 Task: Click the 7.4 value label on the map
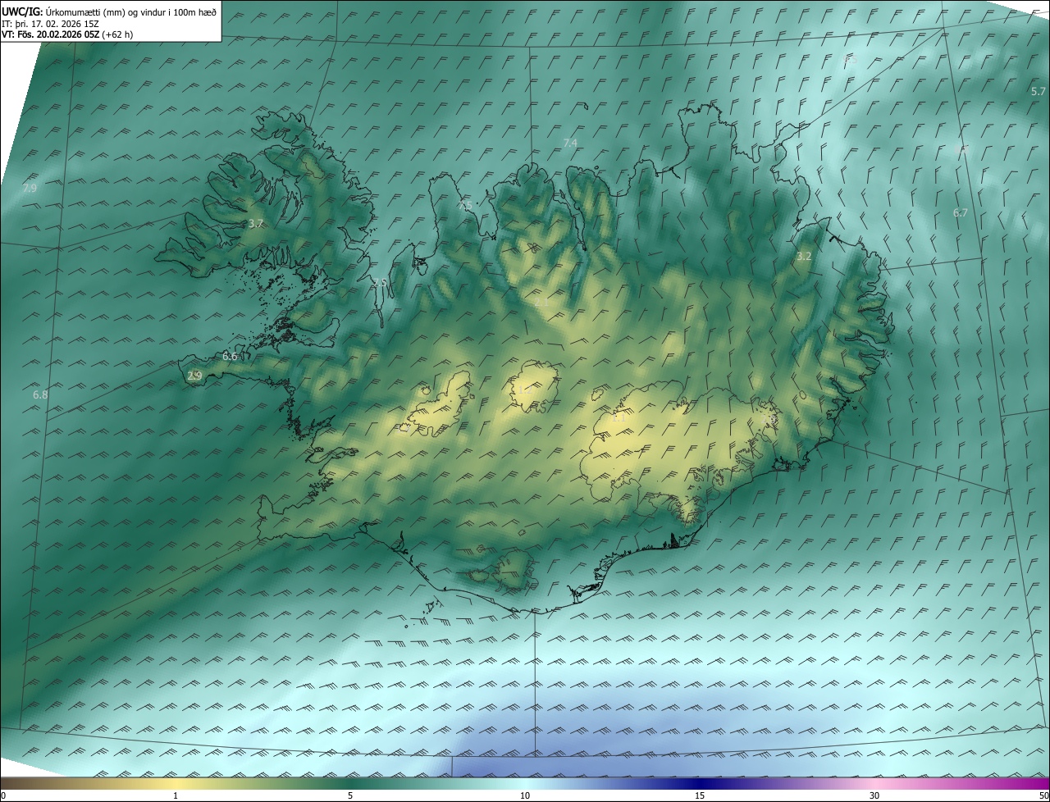[570, 143]
